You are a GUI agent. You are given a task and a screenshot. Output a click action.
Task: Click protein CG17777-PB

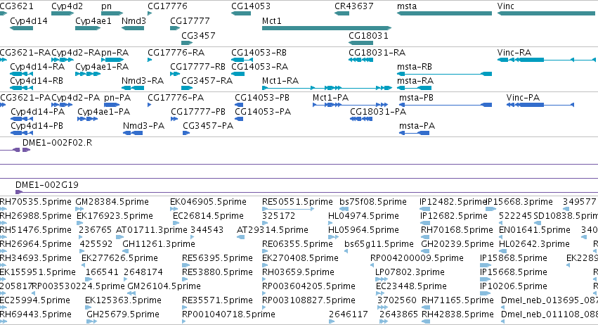click(174, 119)
